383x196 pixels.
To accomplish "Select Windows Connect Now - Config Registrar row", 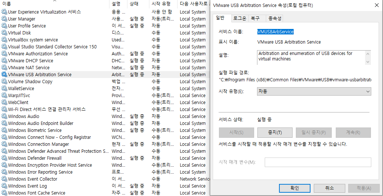I will (x=105, y=137).
